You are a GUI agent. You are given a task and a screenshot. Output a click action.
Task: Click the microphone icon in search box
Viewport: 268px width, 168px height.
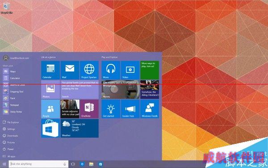click(65, 164)
